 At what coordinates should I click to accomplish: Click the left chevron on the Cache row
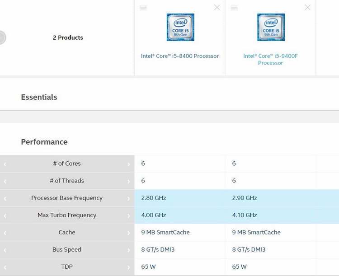(5, 233)
